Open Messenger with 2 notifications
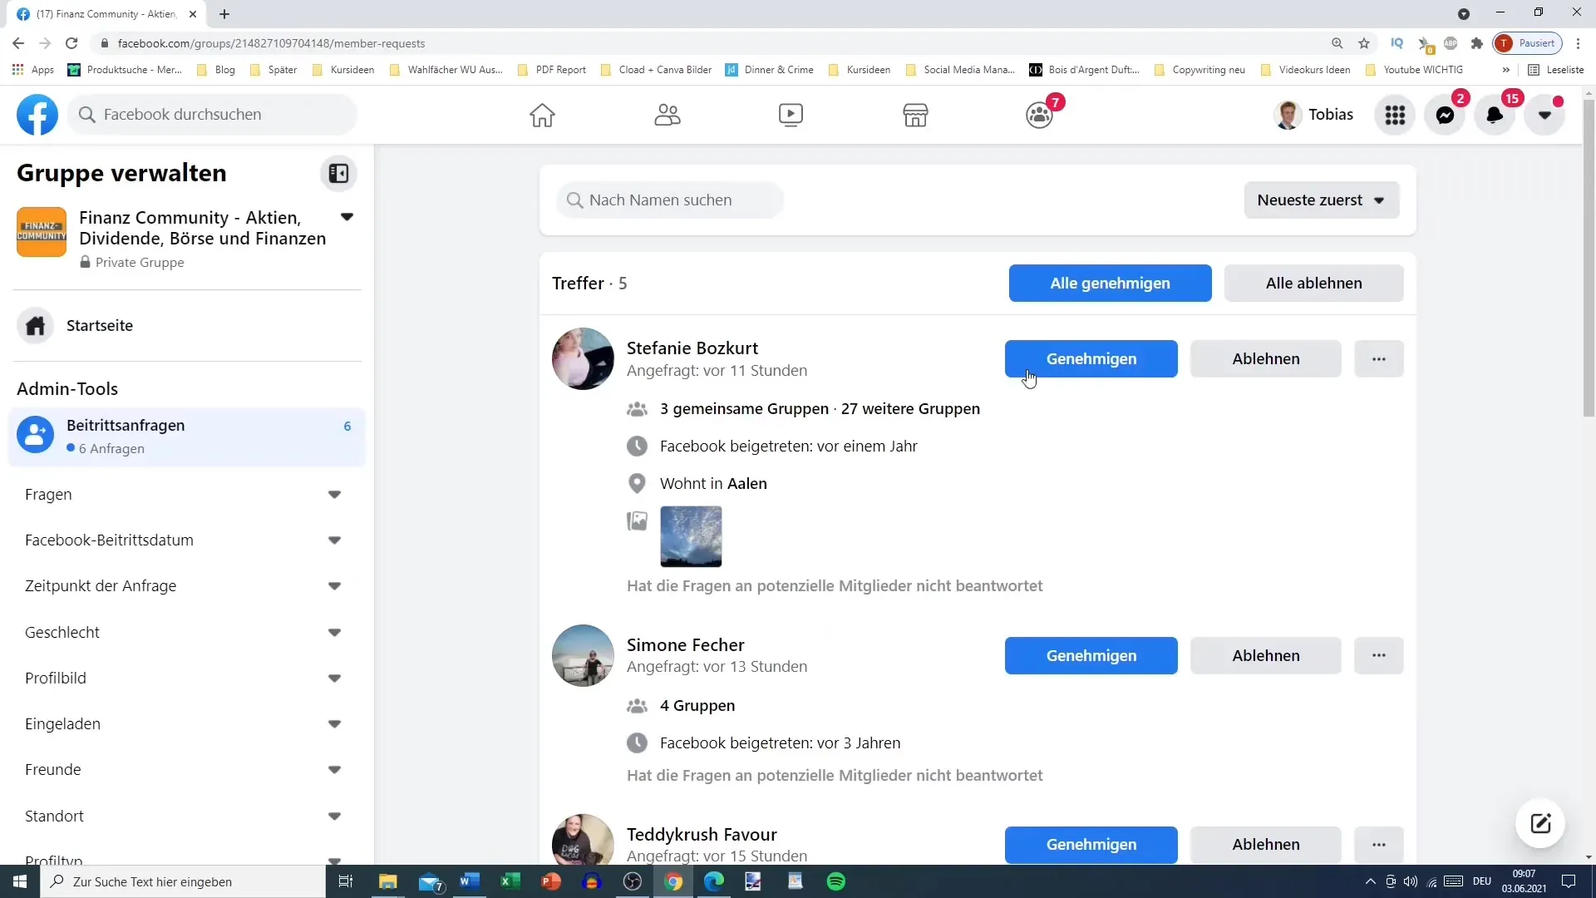The image size is (1596, 898). (1445, 115)
